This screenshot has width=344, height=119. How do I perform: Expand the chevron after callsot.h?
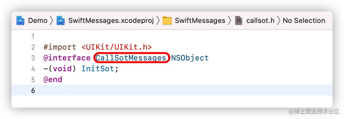(279, 21)
